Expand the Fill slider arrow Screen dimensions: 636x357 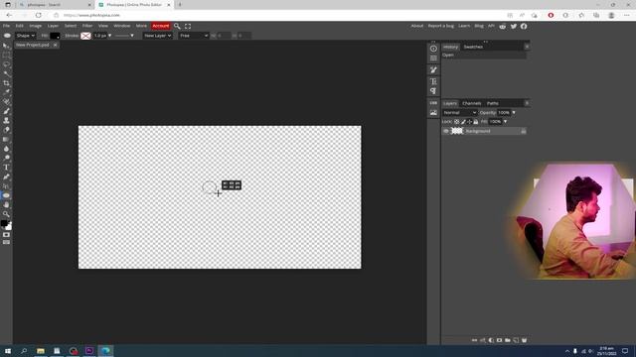[505, 121]
